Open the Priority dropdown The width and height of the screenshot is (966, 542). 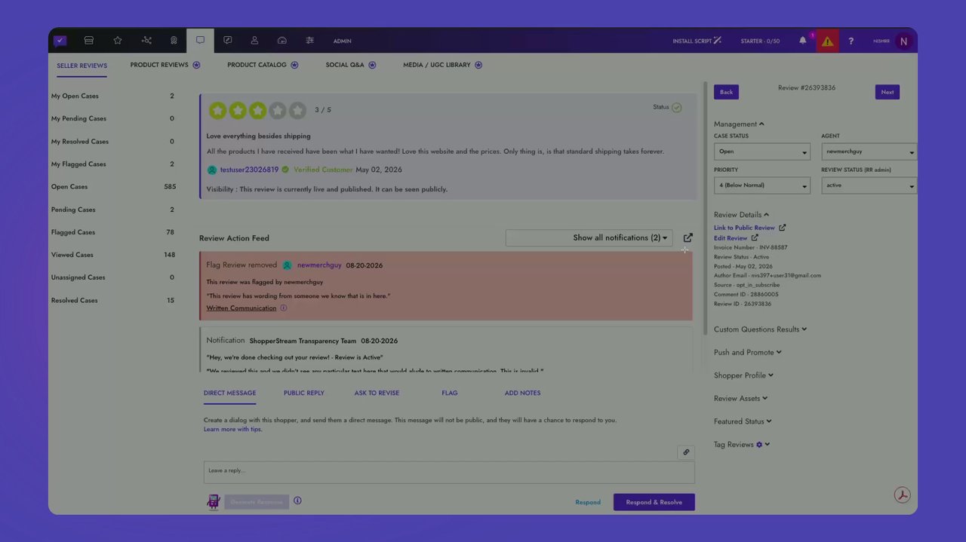[x=762, y=185]
